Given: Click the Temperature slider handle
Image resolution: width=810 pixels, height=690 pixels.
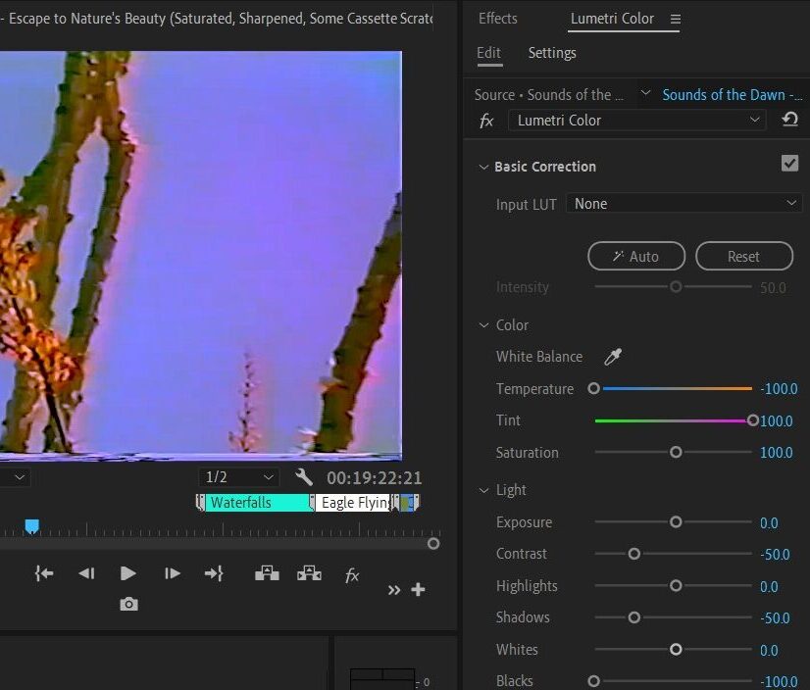Looking at the screenshot, I should tap(594, 388).
